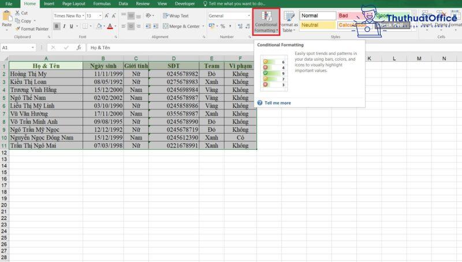Open the Times New Roman font name dropdown
The height and width of the screenshot is (262, 462).
point(83,16)
